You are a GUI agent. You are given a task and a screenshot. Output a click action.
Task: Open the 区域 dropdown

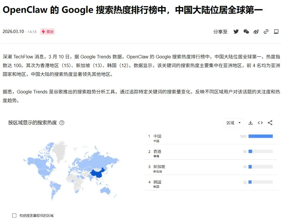(234, 123)
